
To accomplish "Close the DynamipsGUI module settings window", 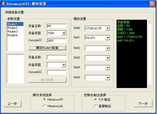I will pyautogui.click(x=152, y=4).
